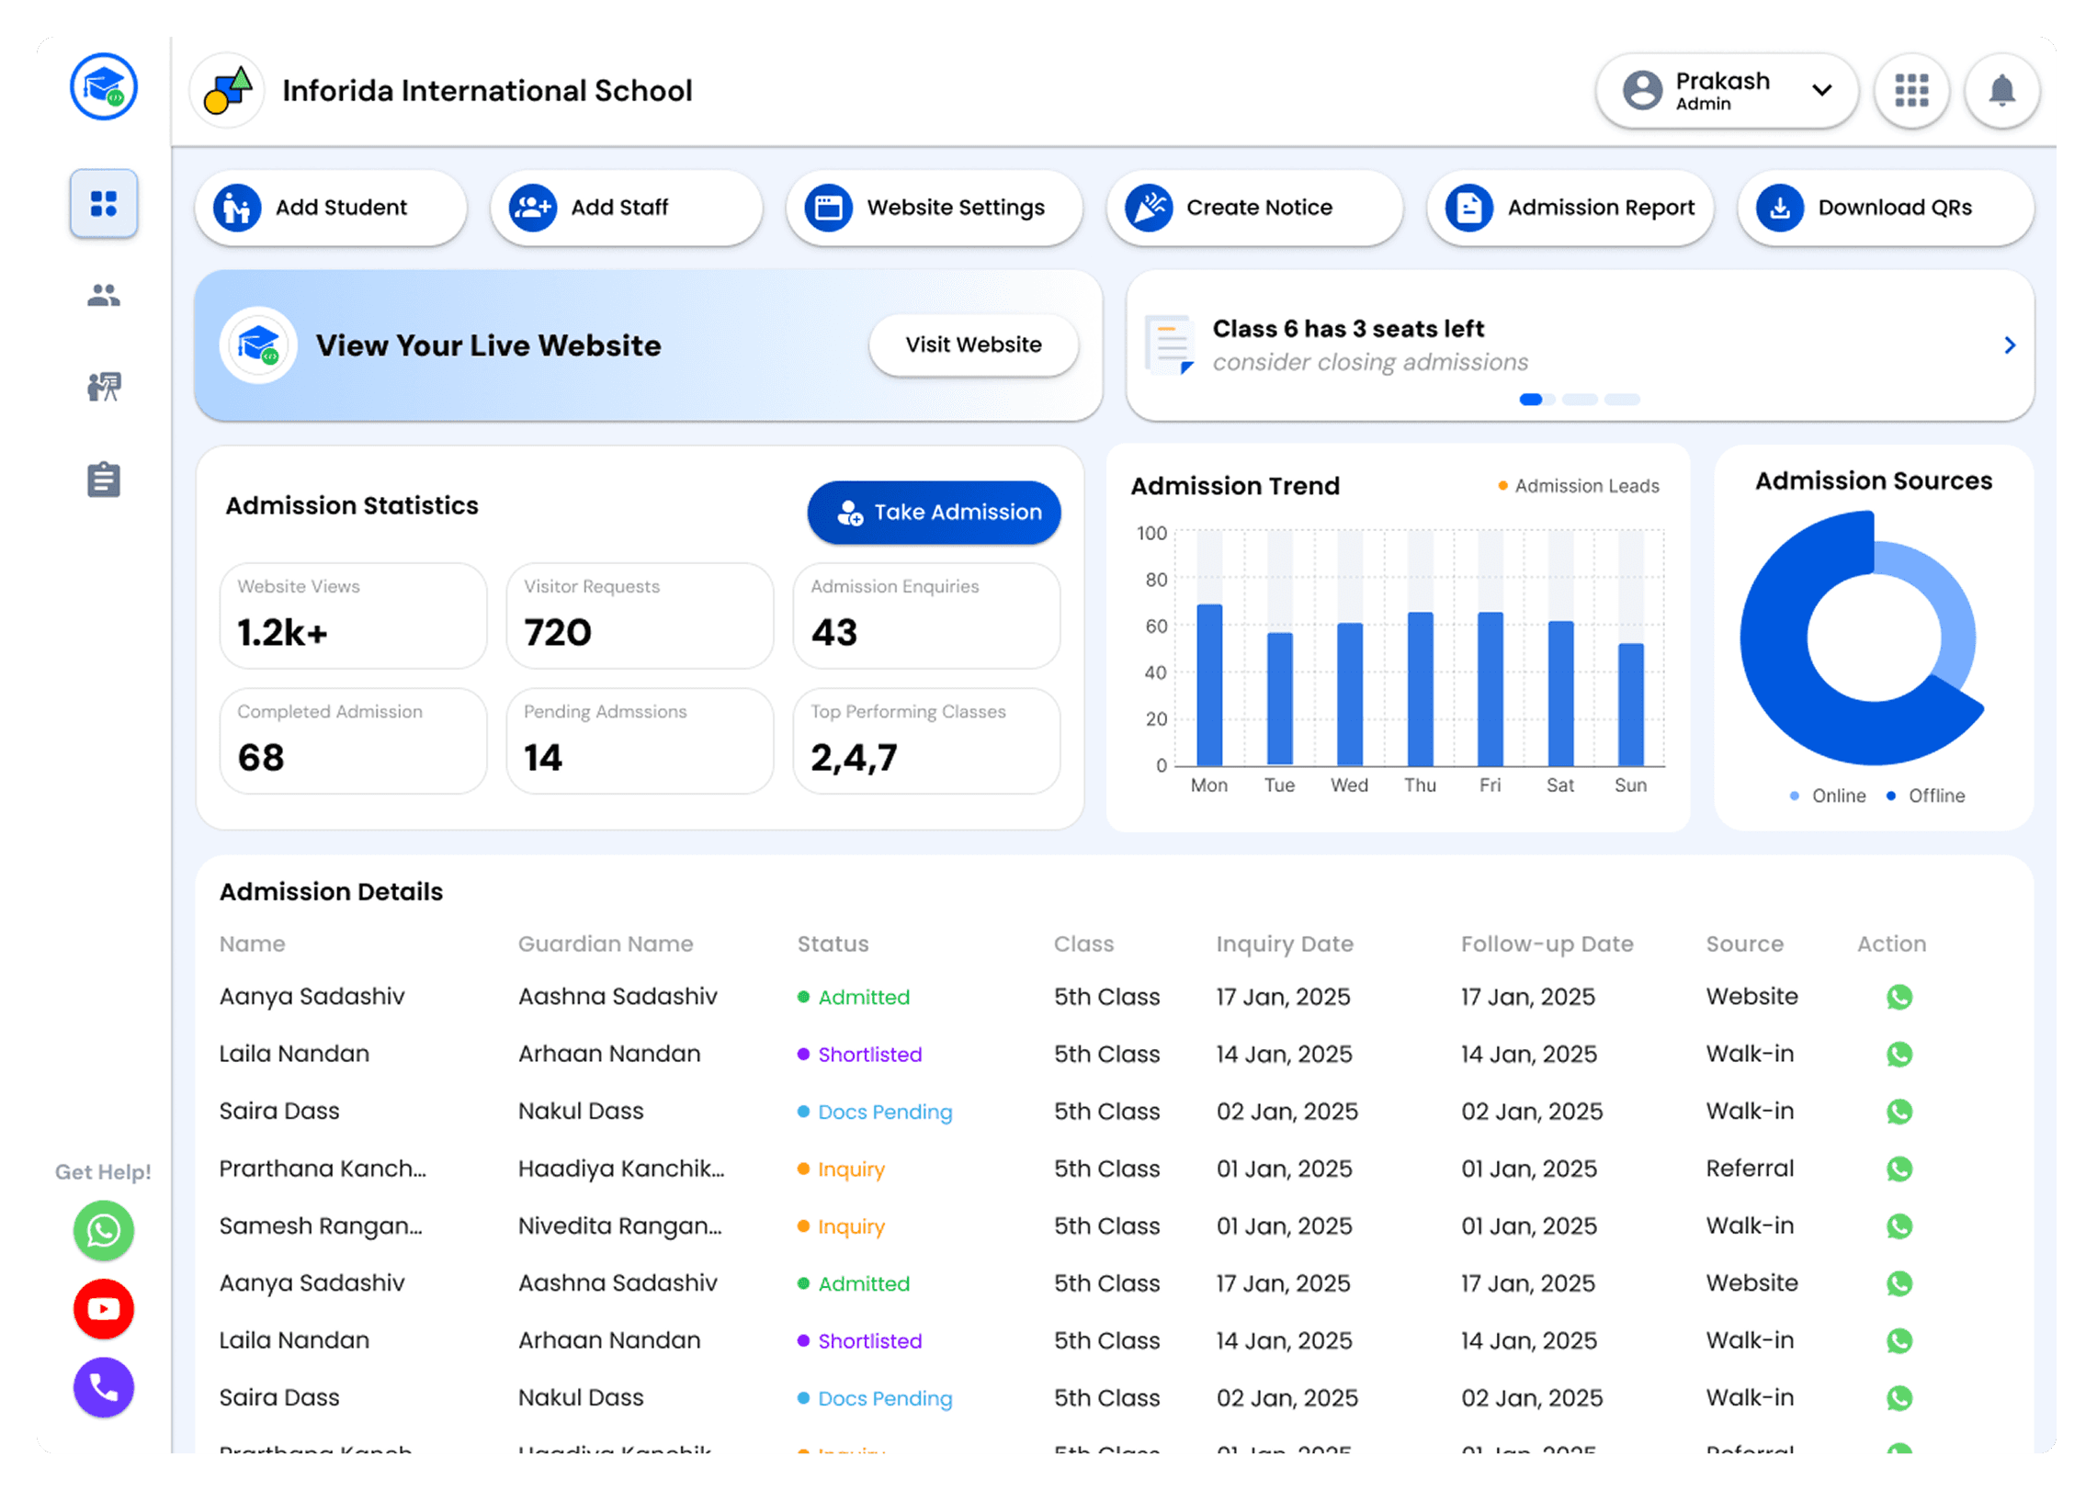This screenshot has height=1491, width=2097.
Task: Click the Take Admission button
Action: tap(934, 513)
